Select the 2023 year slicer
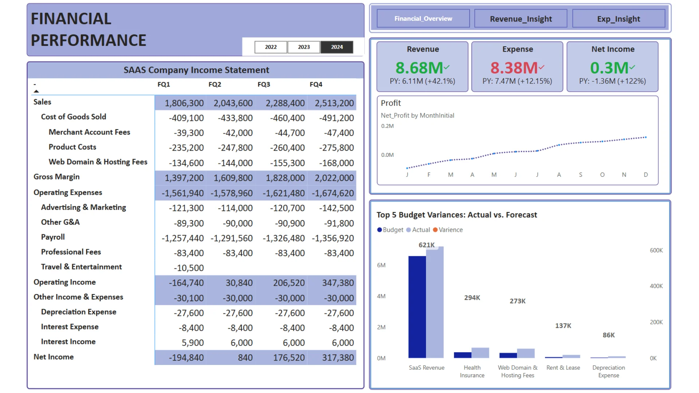This screenshot has height=393, width=699. [304, 47]
